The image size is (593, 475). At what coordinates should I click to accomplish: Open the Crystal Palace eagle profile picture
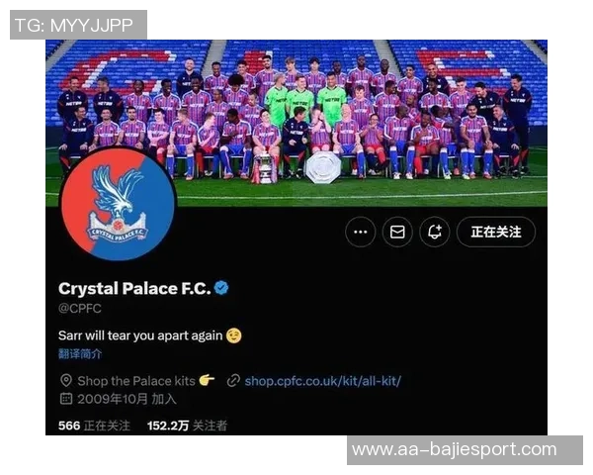pyautogui.click(x=118, y=205)
